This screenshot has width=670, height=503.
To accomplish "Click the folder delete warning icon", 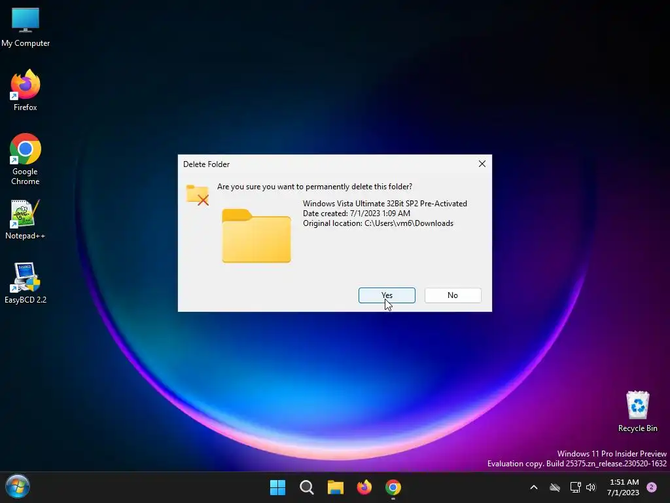I will point(198,195).
